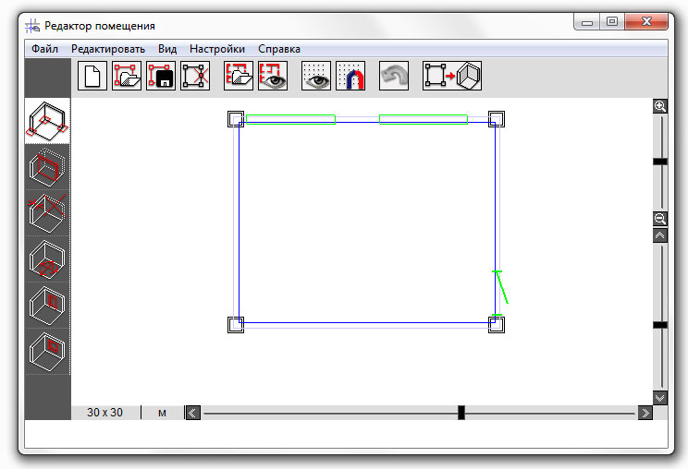688x469 pixels.
Task: Click the scroll down chevron button
Action: (x=660, y=398)
